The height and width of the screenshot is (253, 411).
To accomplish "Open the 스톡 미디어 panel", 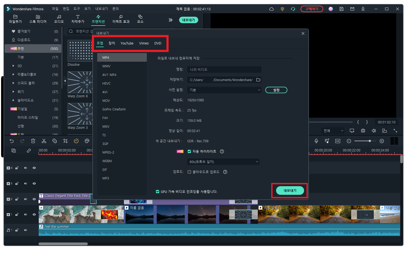I will point(38,19).
